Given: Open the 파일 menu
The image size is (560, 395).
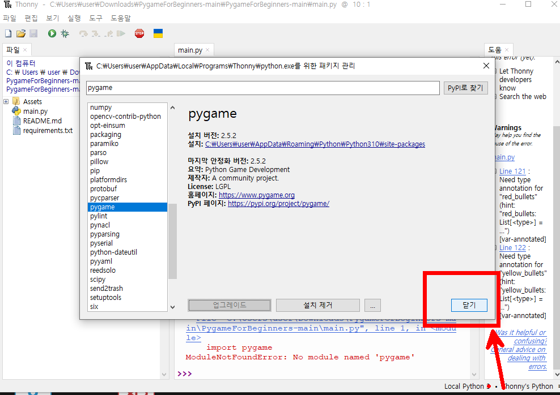Looking at the screenshot, I should click(x=10, y=18).
